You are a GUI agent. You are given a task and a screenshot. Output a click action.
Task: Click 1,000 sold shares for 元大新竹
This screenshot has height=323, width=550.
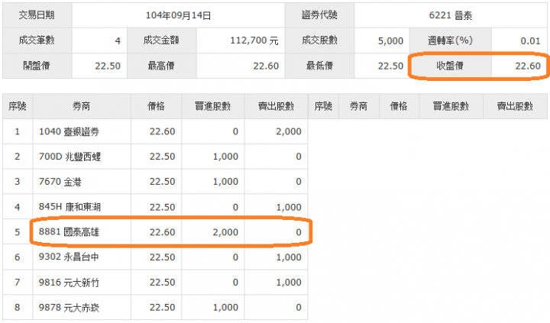[x=288, y=283]
